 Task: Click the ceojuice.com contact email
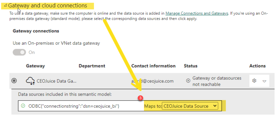152,81
